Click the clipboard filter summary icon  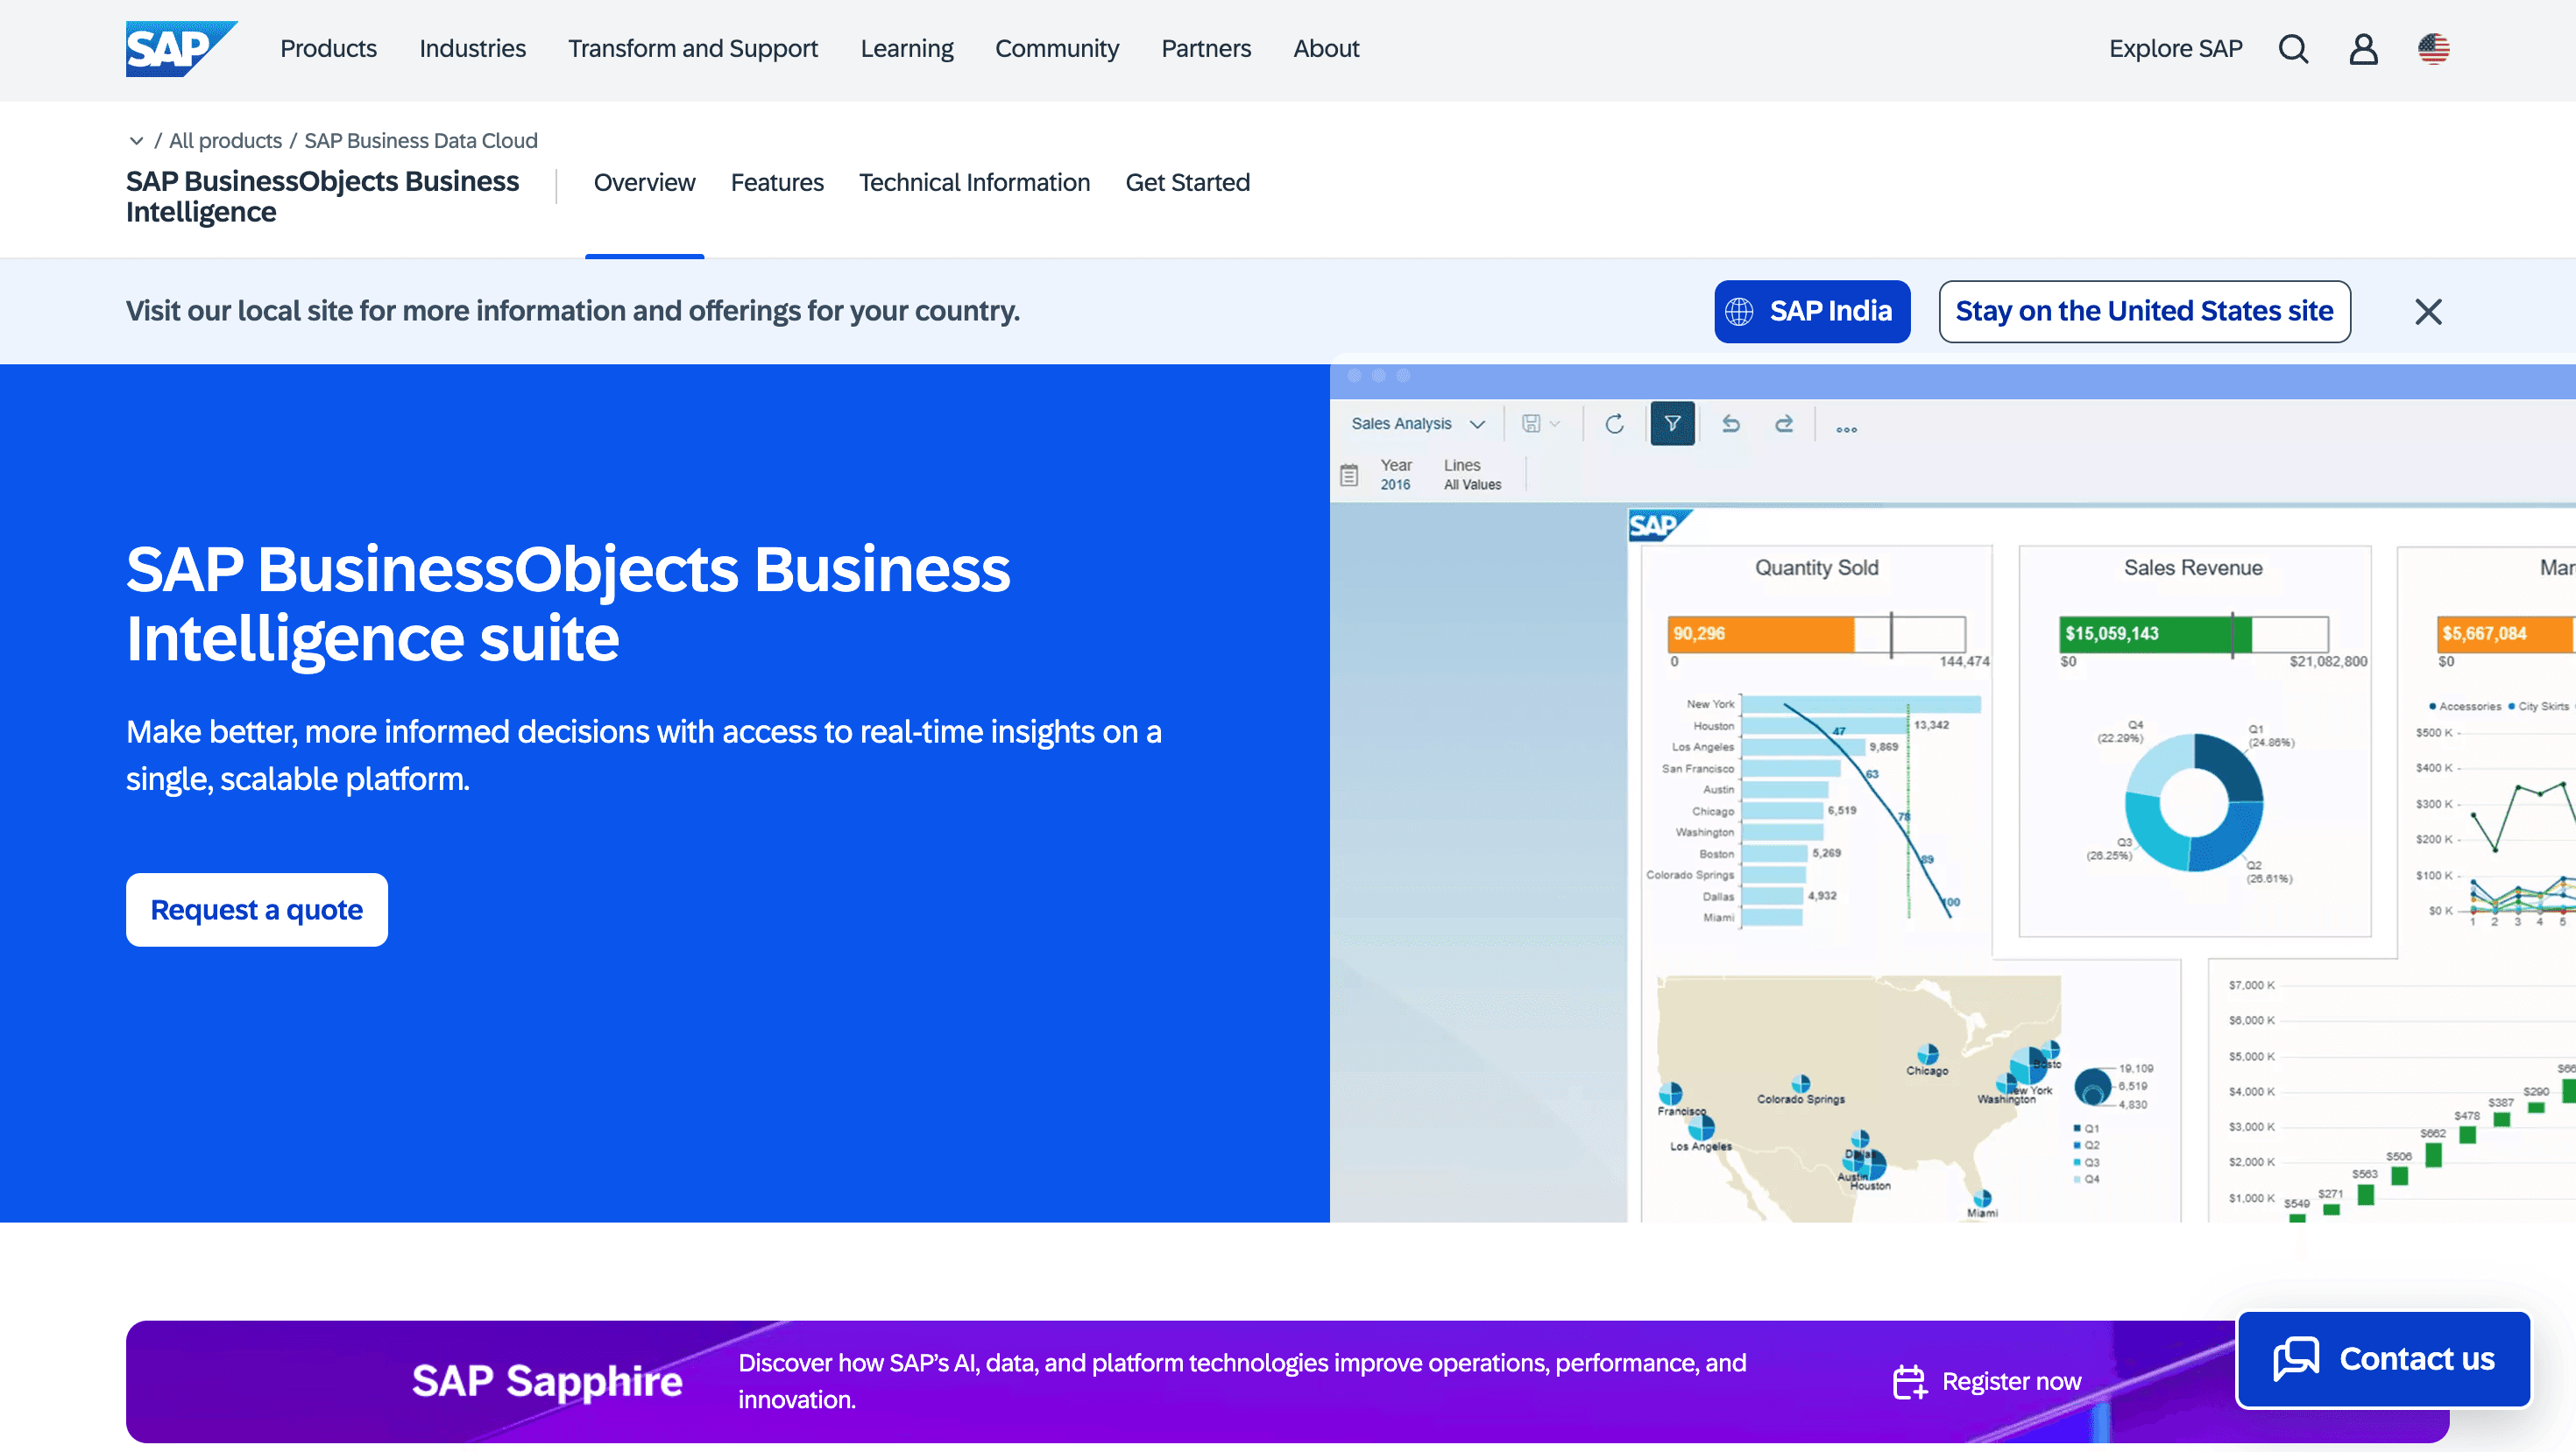[1350, 477]
